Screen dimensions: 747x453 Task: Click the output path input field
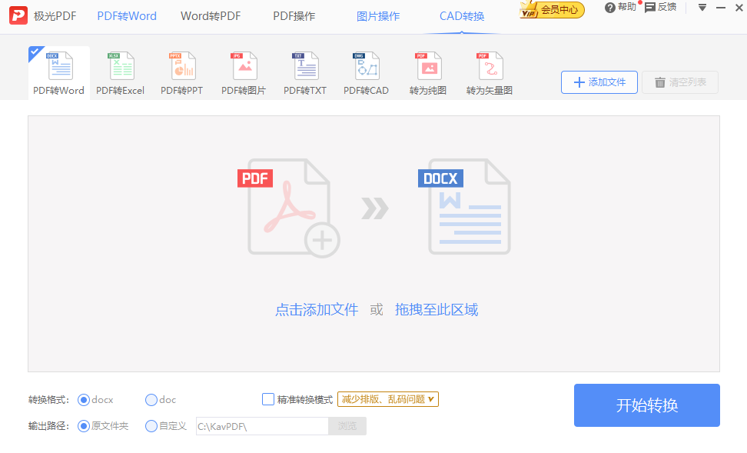(x=261, y=425)
